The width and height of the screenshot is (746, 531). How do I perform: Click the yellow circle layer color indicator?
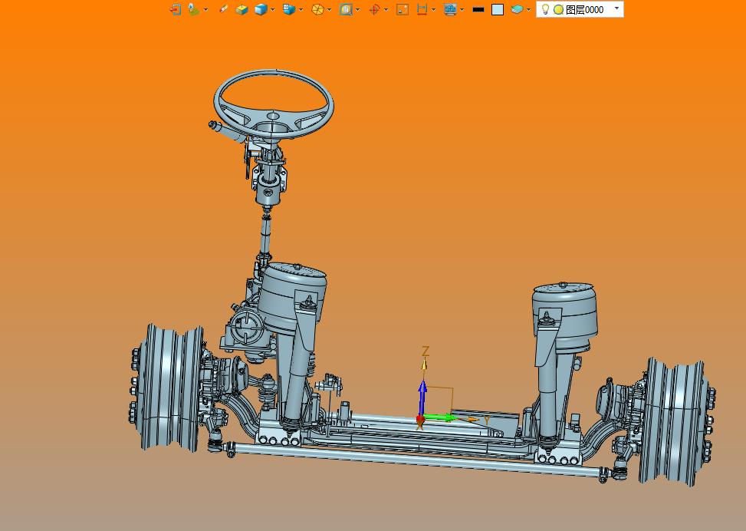tap(559, 9)
